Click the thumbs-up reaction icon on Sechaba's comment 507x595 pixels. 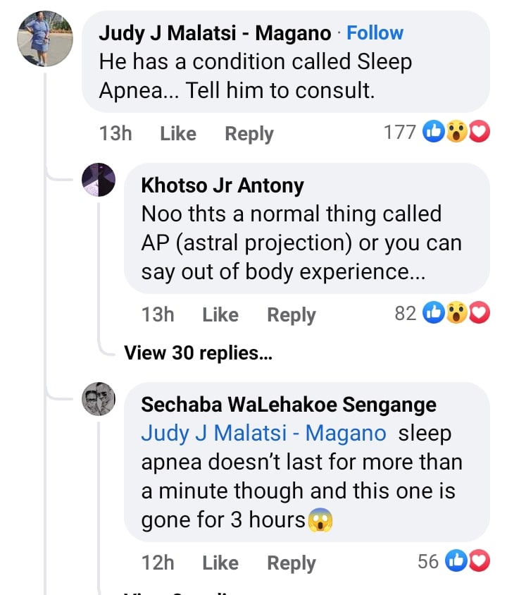tap(456, 561)
